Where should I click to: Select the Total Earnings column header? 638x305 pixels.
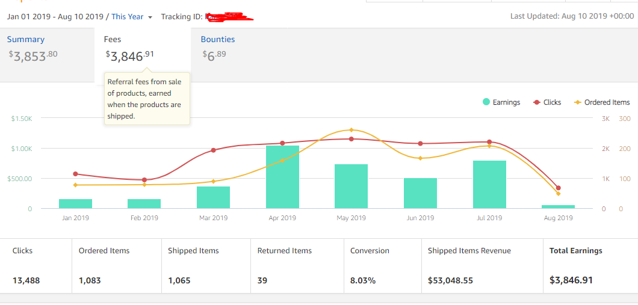click(x=575, y=251)
